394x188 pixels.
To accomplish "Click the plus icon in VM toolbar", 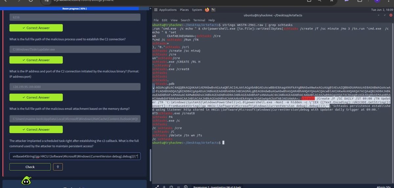I will coord(164,186).
